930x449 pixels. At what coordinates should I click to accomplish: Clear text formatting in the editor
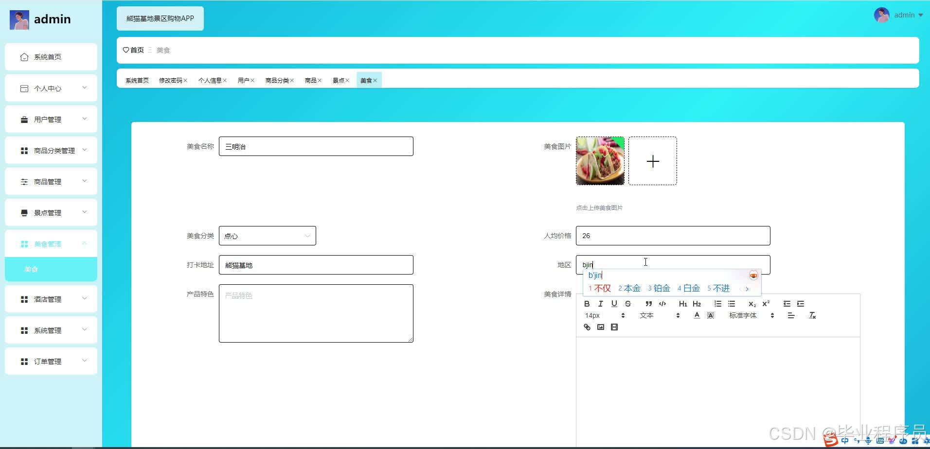point(812,315)
